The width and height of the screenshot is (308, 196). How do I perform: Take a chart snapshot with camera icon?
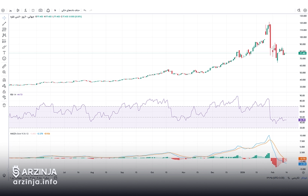(x=40, y=10)
